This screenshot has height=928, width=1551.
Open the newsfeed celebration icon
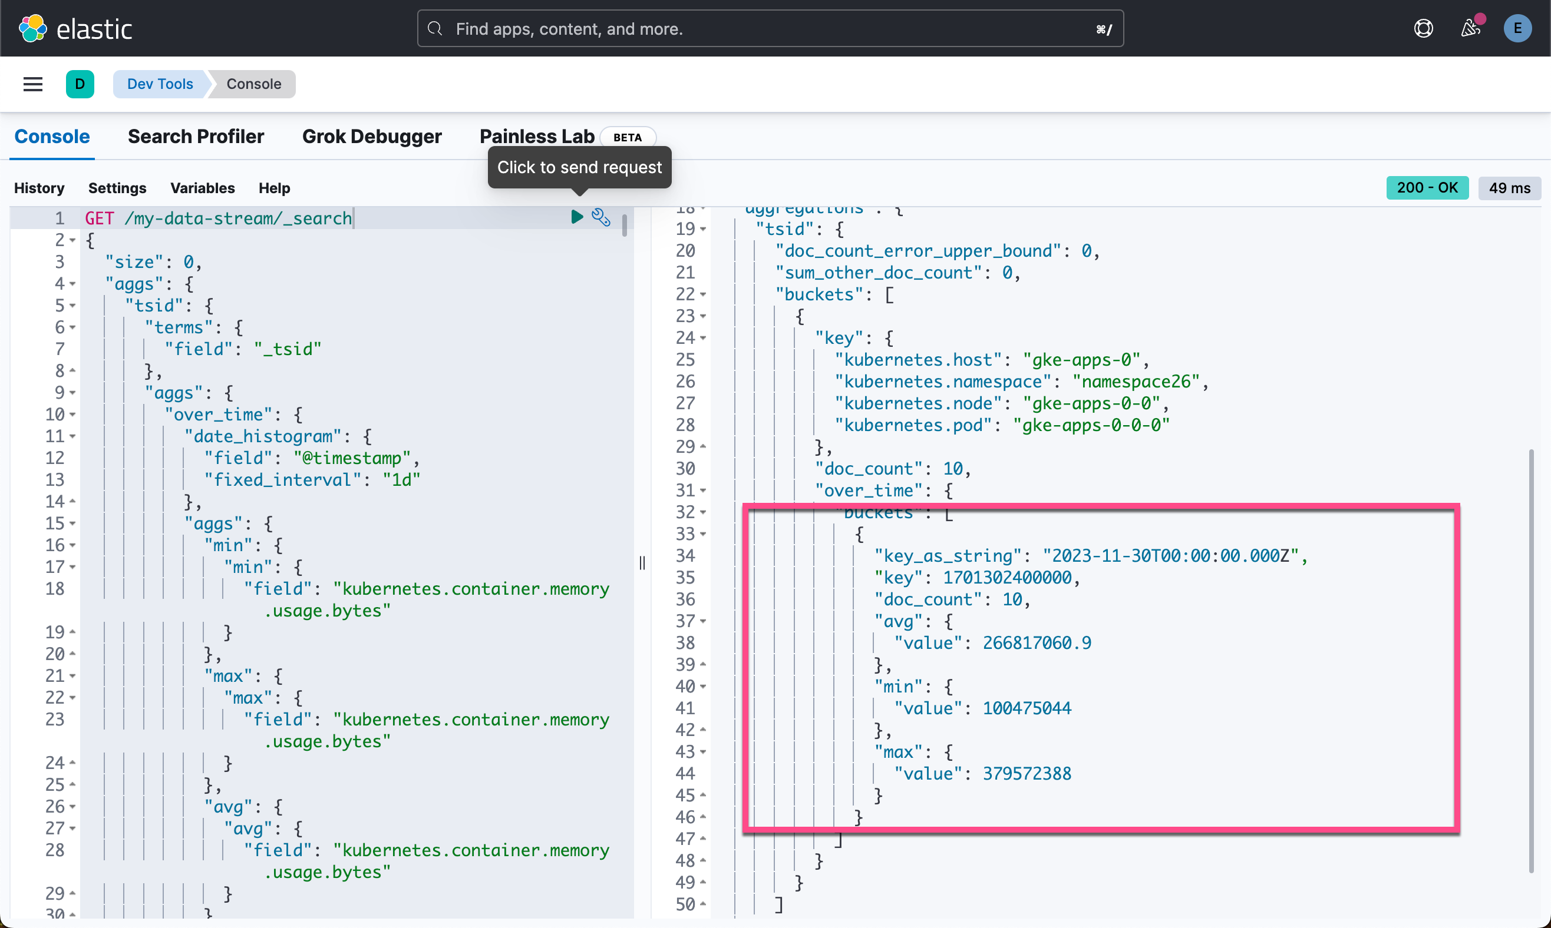tap(1470, 29)
